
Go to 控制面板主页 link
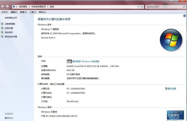(11, 18)
